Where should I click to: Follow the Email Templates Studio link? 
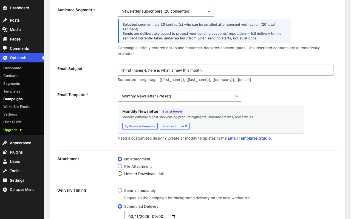[x=249, y=138]
